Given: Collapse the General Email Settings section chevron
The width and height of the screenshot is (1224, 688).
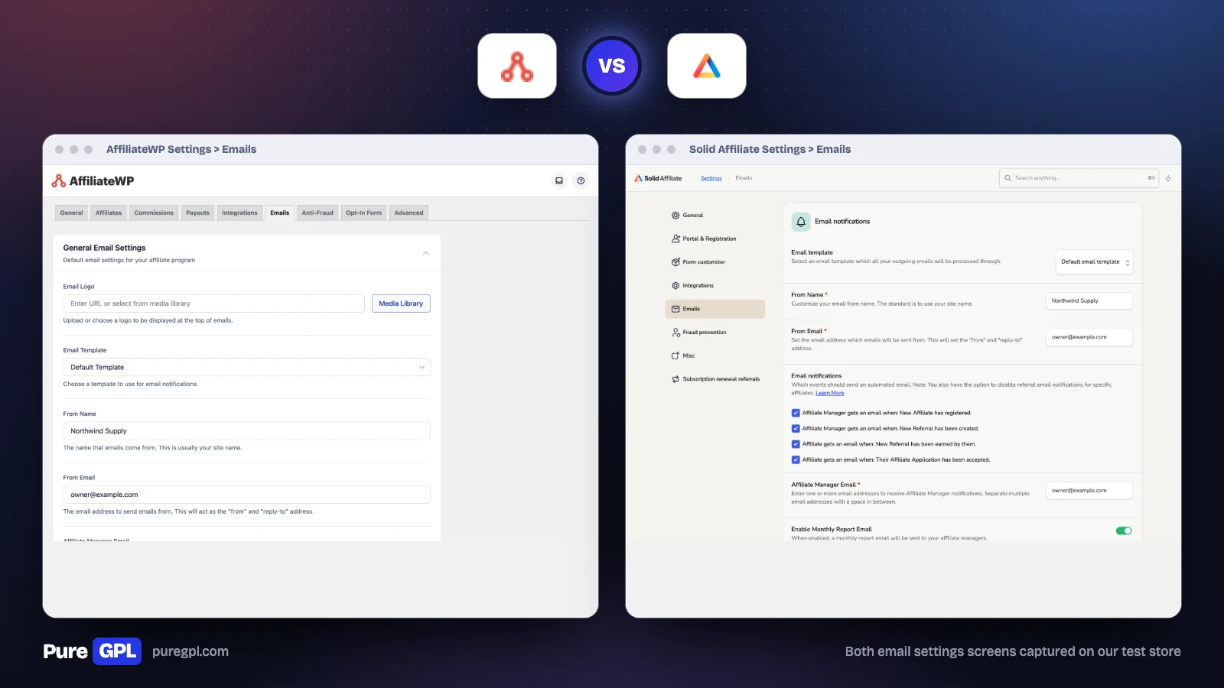Looking at the screenshot, I should click(426, 253).
